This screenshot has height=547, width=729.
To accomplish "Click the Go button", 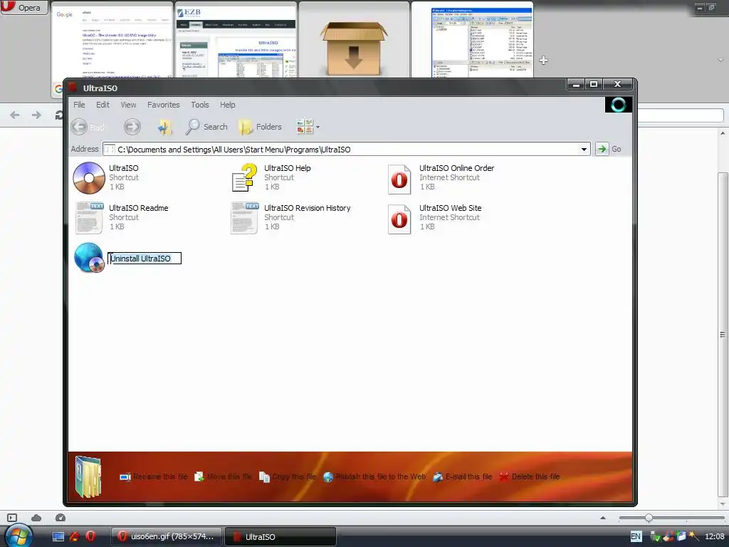I will [609, 149].
